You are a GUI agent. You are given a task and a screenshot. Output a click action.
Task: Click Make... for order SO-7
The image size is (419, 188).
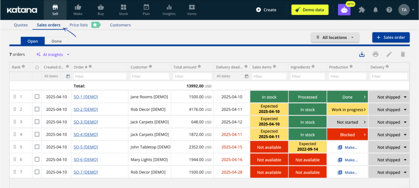(348, 172)
